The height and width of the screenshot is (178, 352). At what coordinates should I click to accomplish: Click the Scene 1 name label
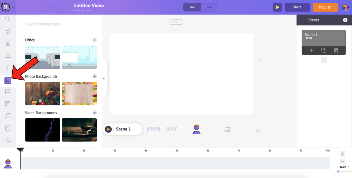coord(123,129)
